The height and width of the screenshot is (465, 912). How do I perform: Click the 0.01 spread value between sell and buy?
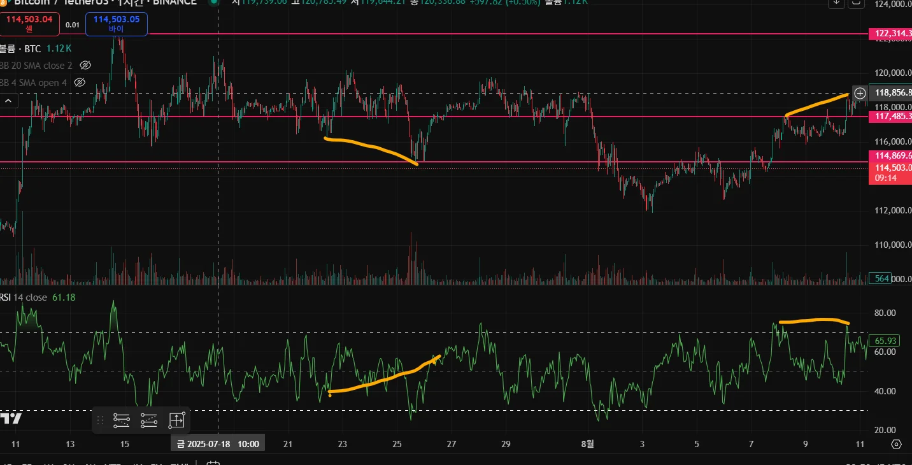click(x=73, y=25)
